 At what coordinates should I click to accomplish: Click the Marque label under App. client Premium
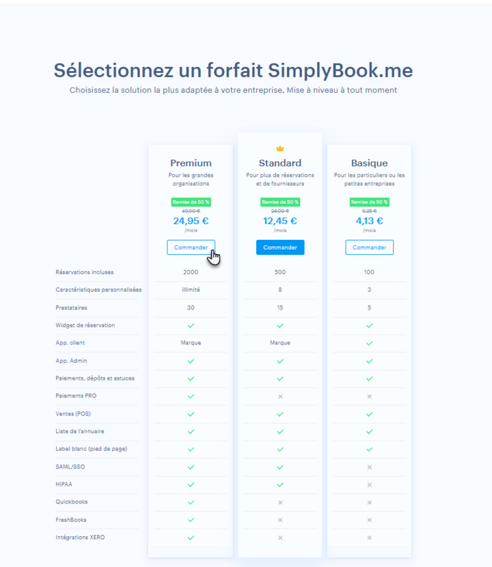click(191, 343)
